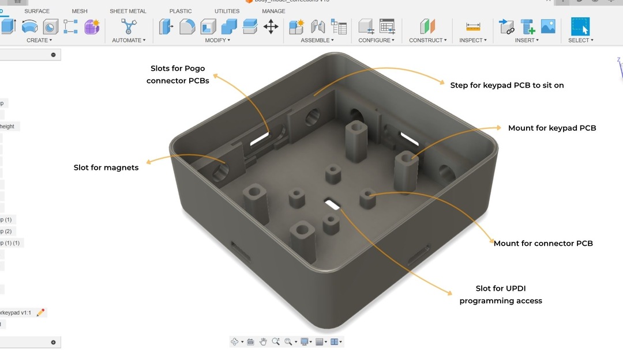Select the Extrude tool in Create
The image size is (623, 350).
(7, 26)
